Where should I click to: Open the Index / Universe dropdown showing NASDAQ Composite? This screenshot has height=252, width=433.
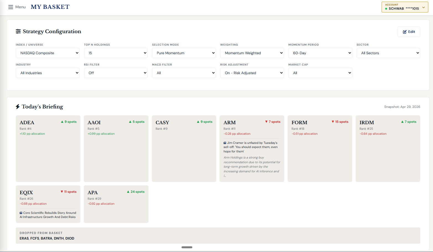pos(48,53)
